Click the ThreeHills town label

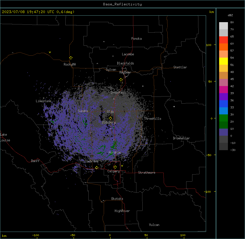[153, 119]
